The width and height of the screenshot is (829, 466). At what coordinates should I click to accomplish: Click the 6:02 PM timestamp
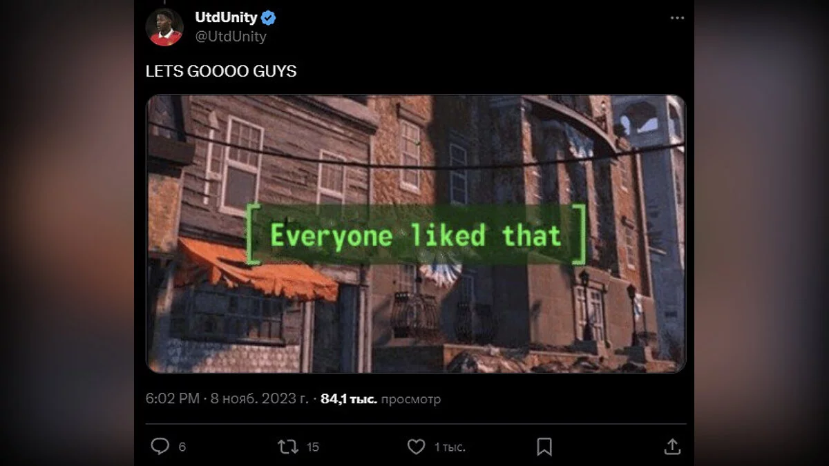[173, 399]
